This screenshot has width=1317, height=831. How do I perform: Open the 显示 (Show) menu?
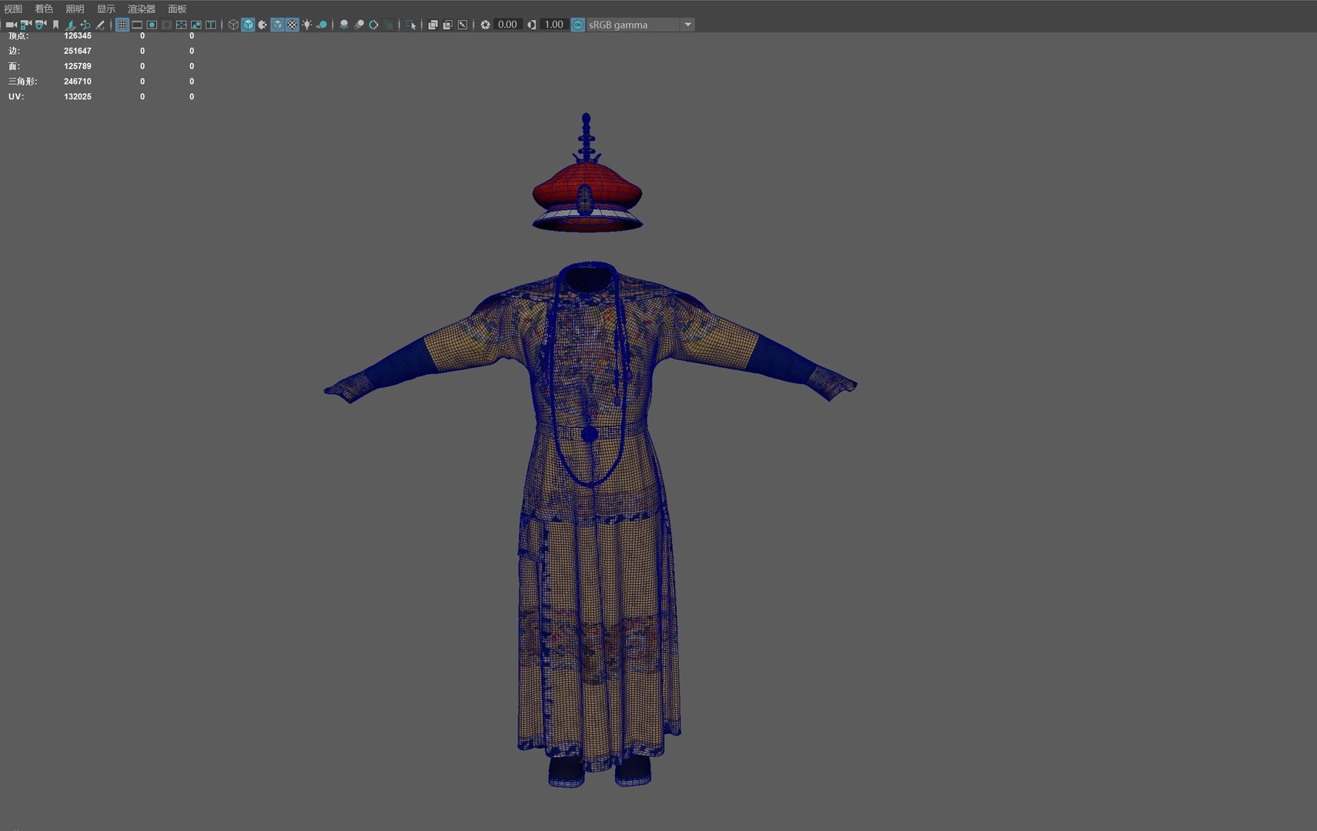(105, 8)
